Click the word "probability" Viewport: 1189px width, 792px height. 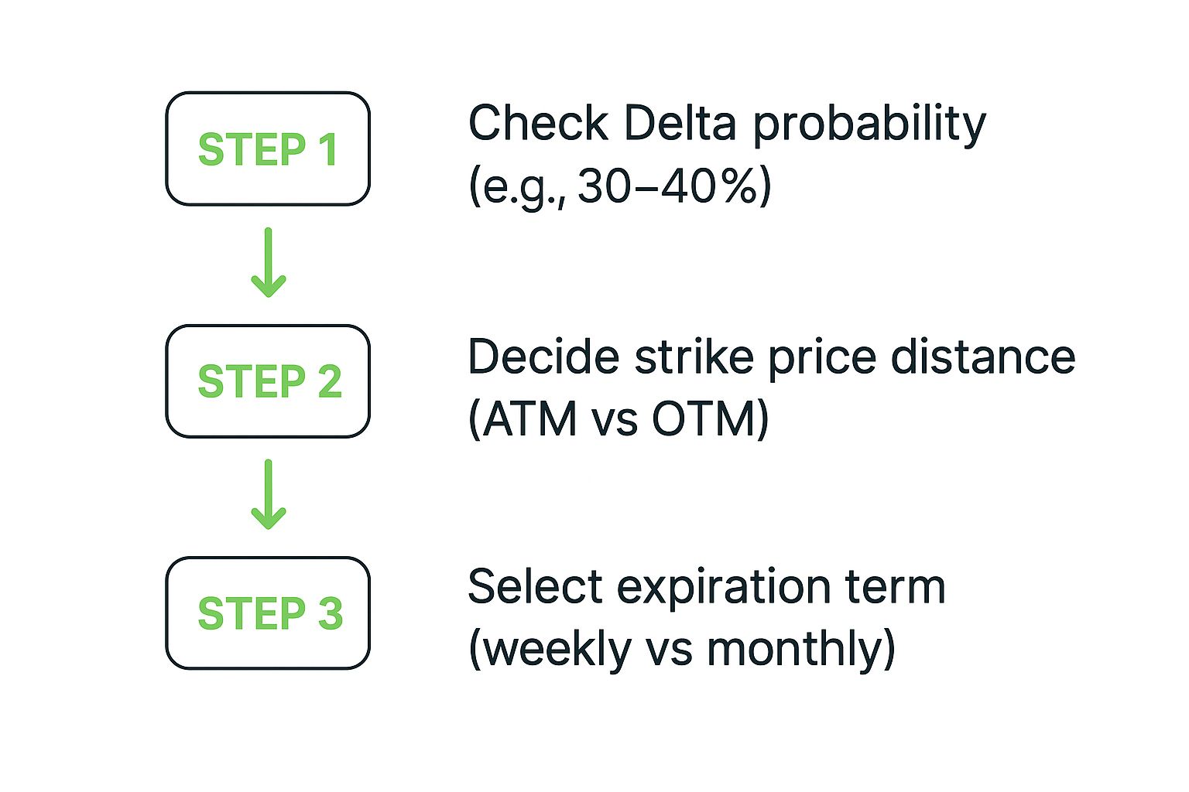tap(869, 124)
